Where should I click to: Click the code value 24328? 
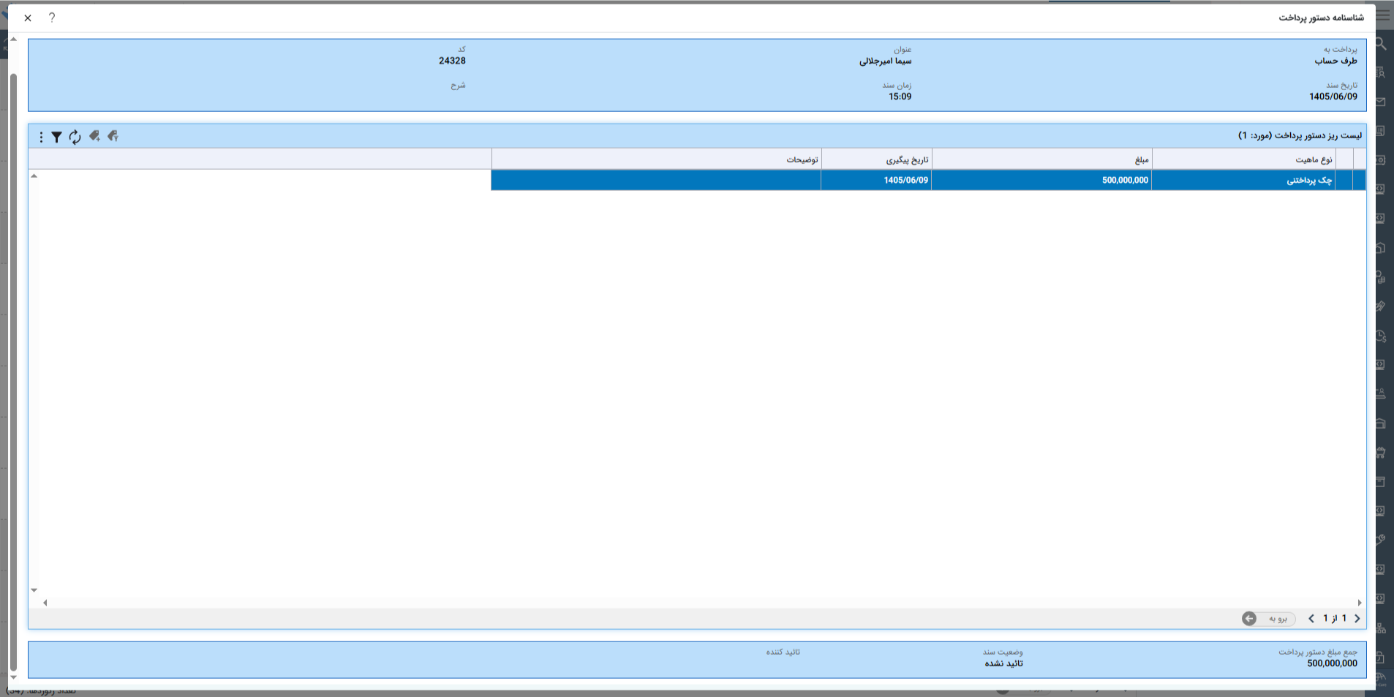(452, 61)
